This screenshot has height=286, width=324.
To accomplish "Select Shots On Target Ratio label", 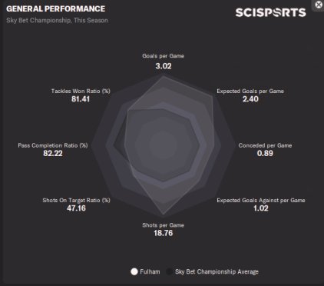I will click(x=76, y=200).
